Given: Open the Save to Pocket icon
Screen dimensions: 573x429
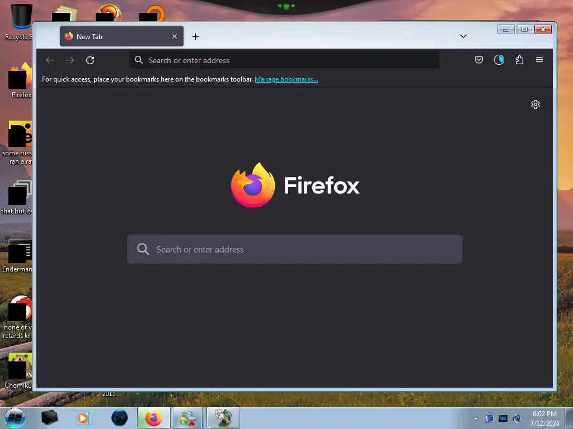Looking at the screenshot, I should (x=479, y=60).
